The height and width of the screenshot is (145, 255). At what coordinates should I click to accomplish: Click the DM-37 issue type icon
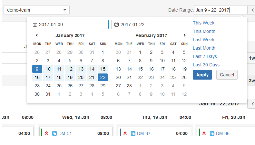point(133,133)
